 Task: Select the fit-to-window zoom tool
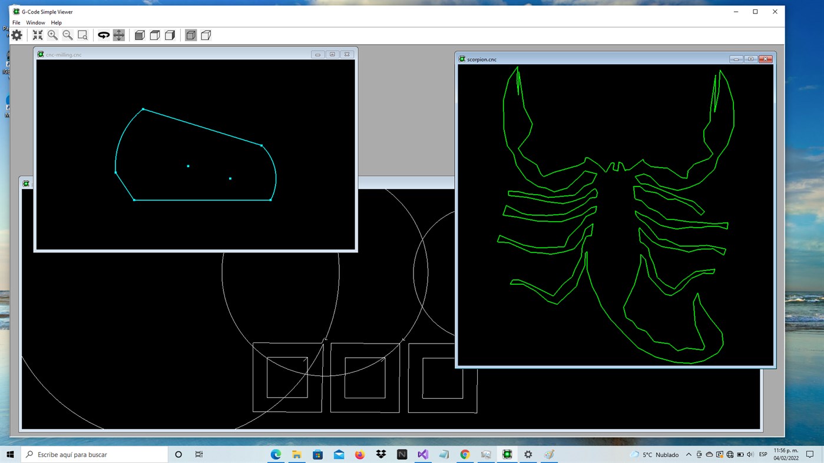(x=37, y=35)
